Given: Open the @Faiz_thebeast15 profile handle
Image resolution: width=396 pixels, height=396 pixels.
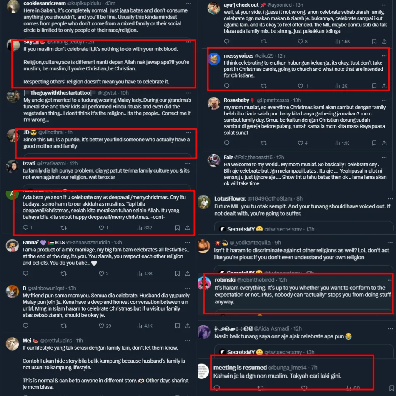Looking at the screenshot, I should click(253, 157).
